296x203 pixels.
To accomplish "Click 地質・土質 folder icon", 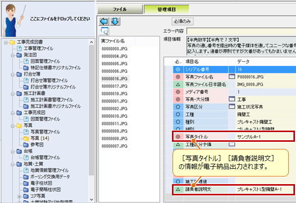I will (x=19, y=164).
